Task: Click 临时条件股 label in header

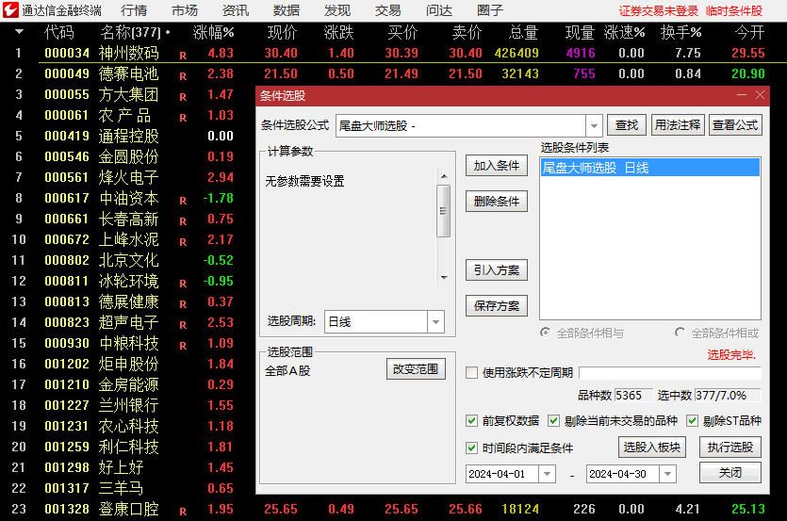Action: pyautogui.click(x=734, y=11)
